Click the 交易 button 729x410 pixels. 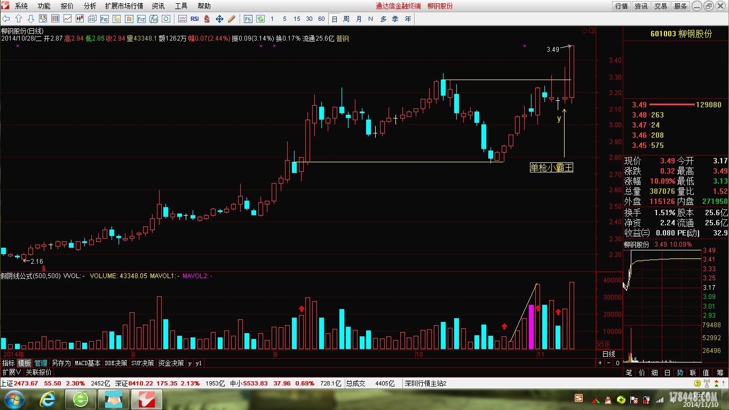[x=661, y=6]
